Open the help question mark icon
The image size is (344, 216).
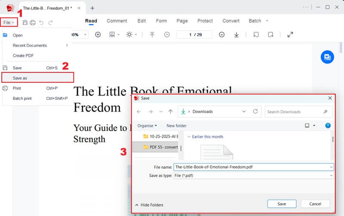click(x=328, y=126)
